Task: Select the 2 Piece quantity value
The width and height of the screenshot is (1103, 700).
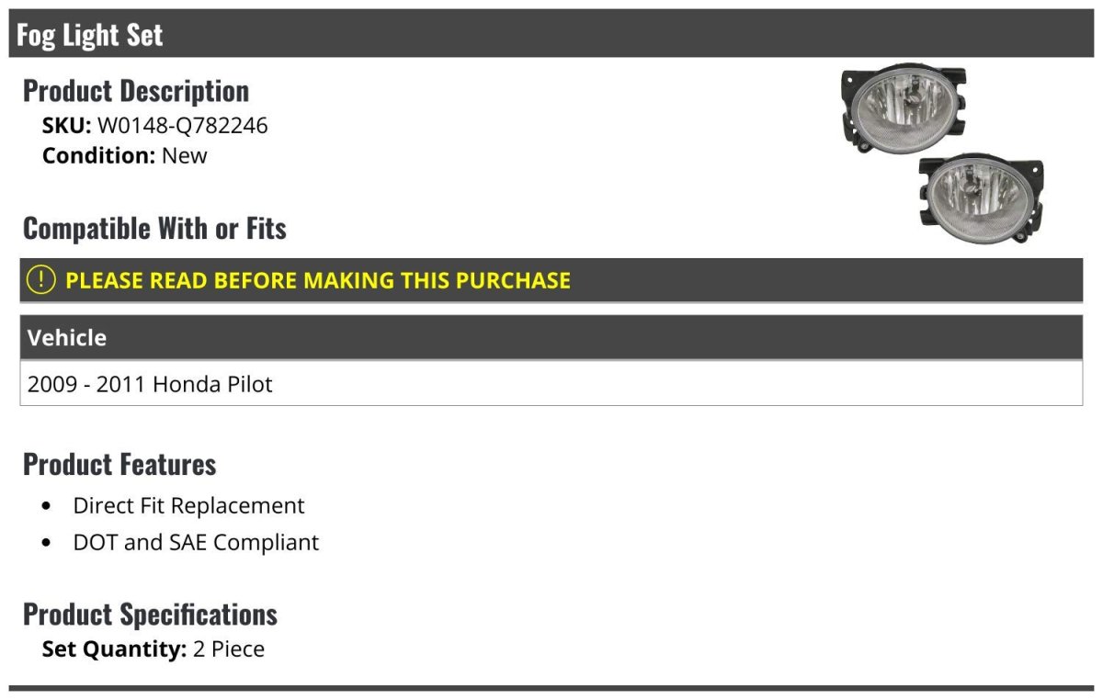Action: tap(229, 649)
